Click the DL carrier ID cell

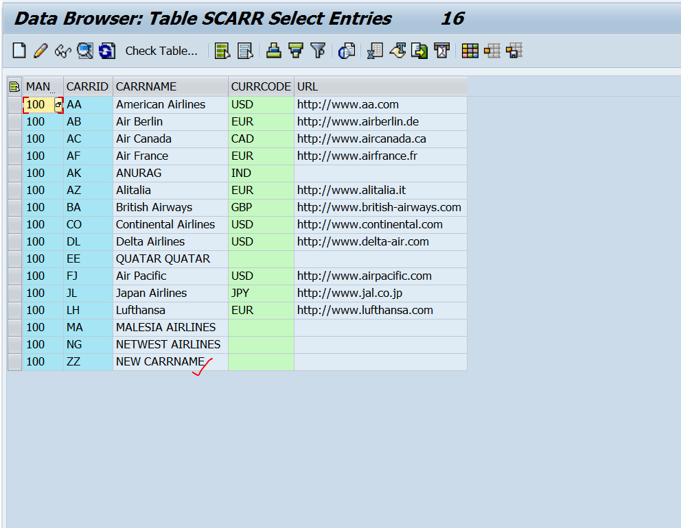click(88, 241)
